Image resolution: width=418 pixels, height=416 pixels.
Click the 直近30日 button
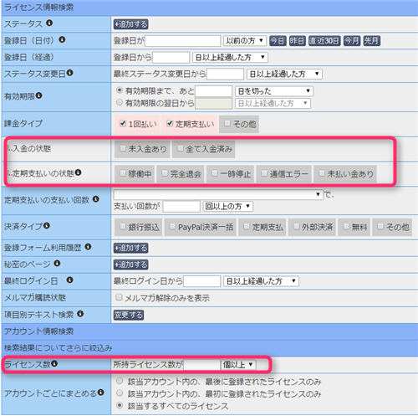click(324, 41)
